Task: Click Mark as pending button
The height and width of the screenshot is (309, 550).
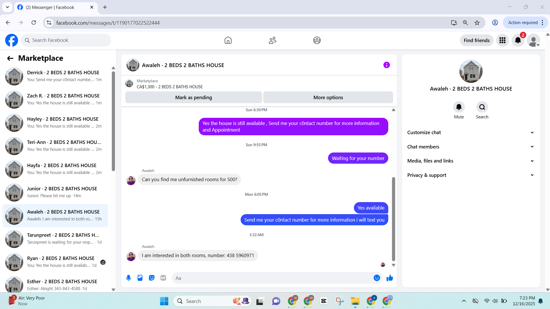Action: tap(194, 97)
